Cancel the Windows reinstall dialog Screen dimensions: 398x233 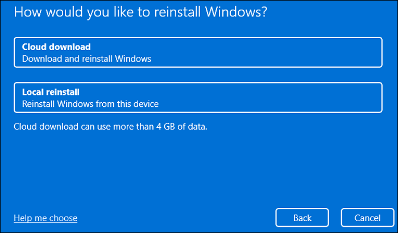pyautogui.click(x=367, y=218)
